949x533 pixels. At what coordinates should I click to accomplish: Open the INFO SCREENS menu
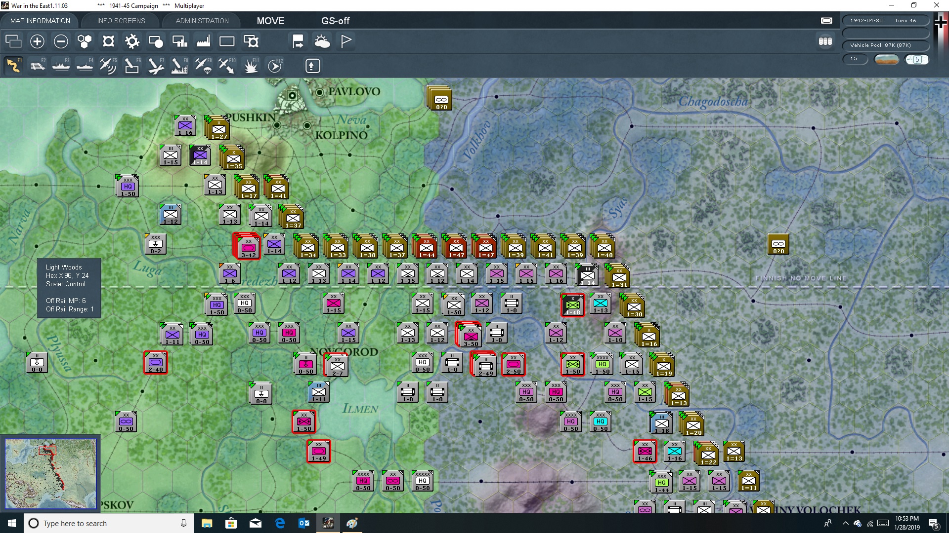click(x=121, y=21)
